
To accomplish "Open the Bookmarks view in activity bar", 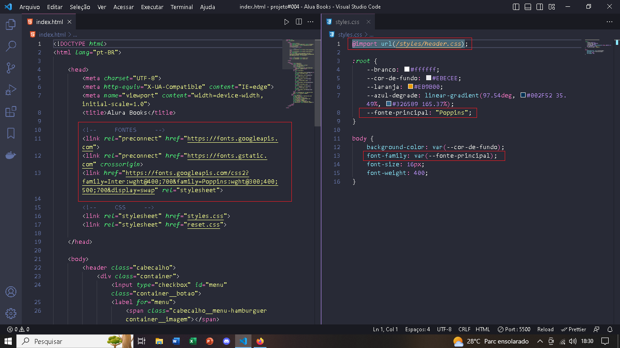I will [11, 133].
